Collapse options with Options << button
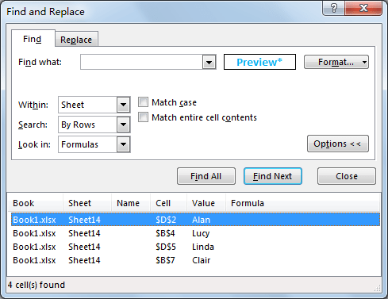 (x=338, y=144)
